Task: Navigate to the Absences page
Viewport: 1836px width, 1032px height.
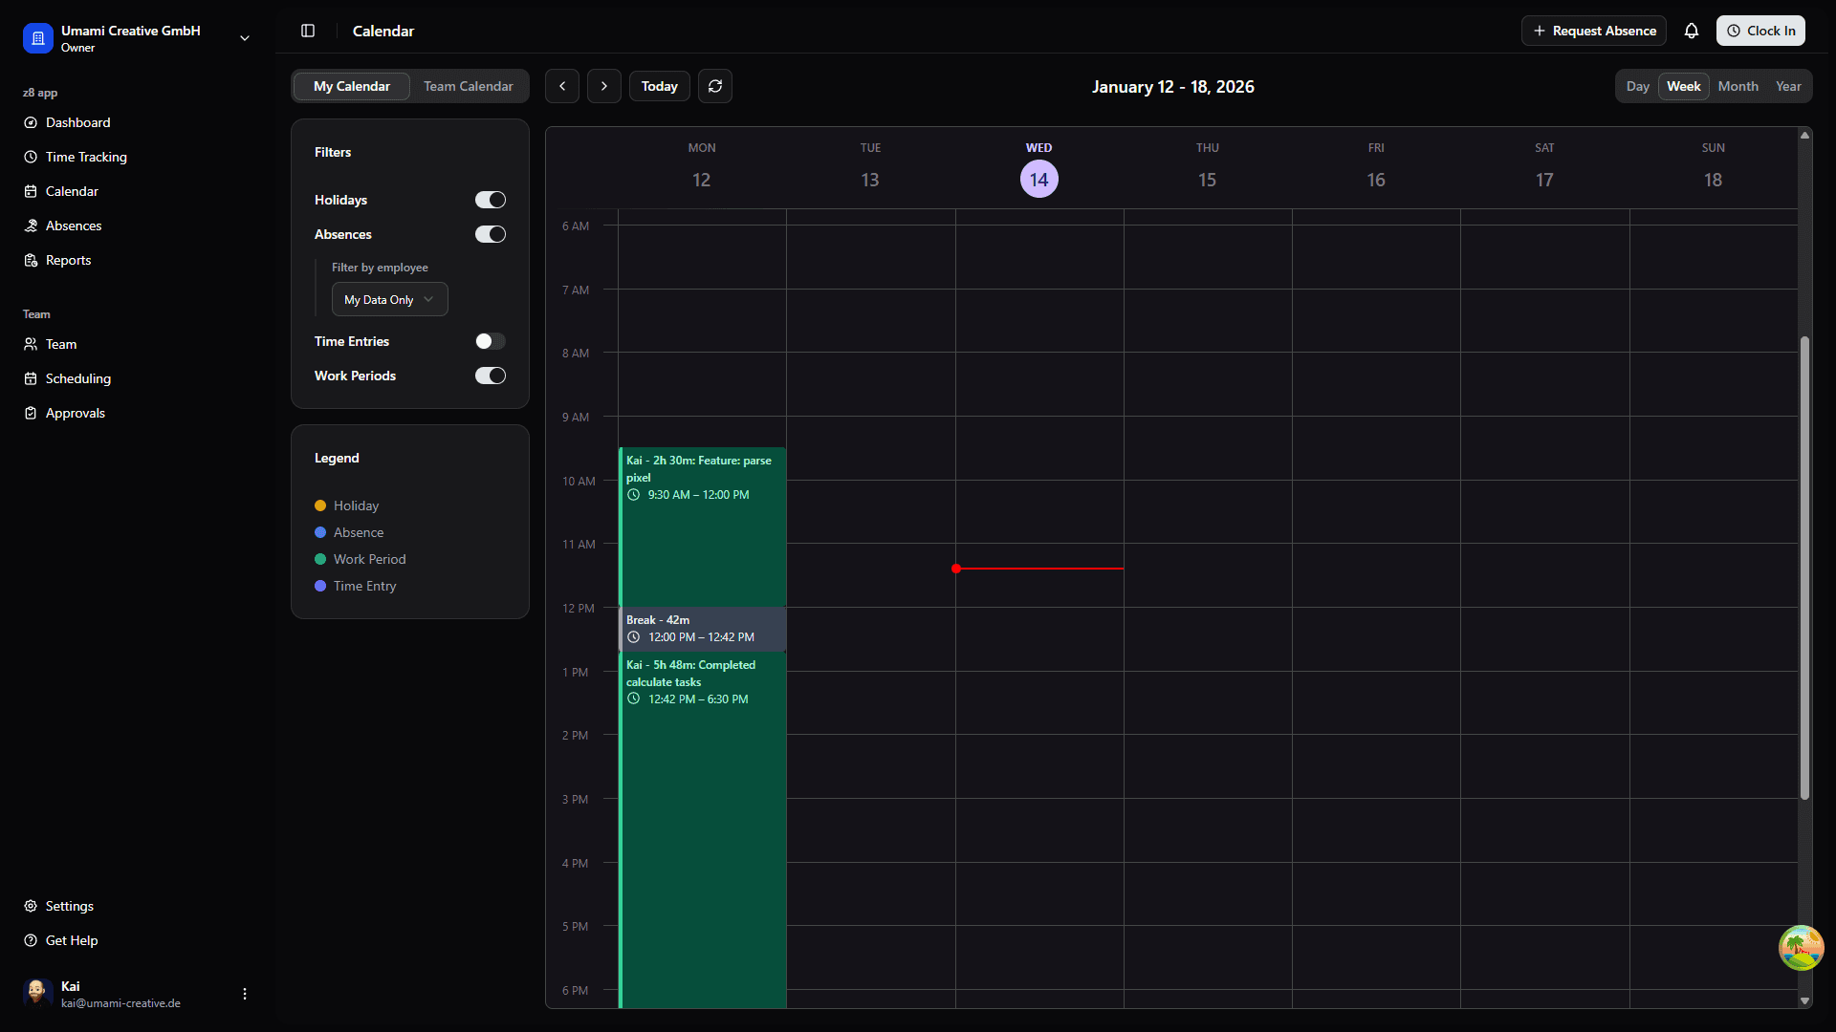Action: point(73,226)
